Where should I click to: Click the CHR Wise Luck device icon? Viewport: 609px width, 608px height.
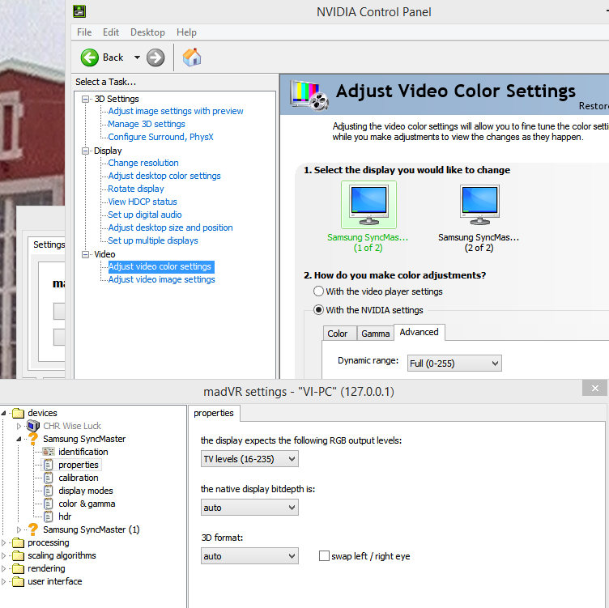[33, 426]
